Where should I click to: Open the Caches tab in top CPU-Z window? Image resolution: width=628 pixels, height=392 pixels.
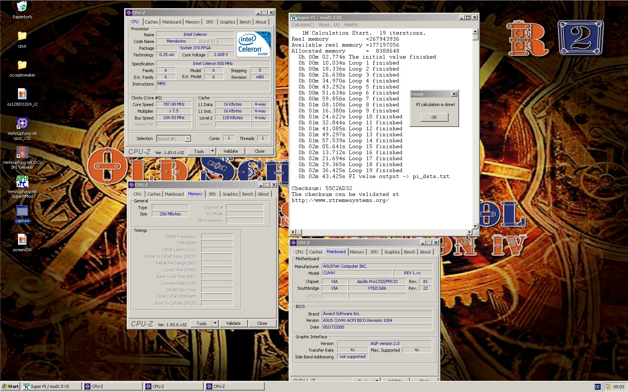[151, 22]
